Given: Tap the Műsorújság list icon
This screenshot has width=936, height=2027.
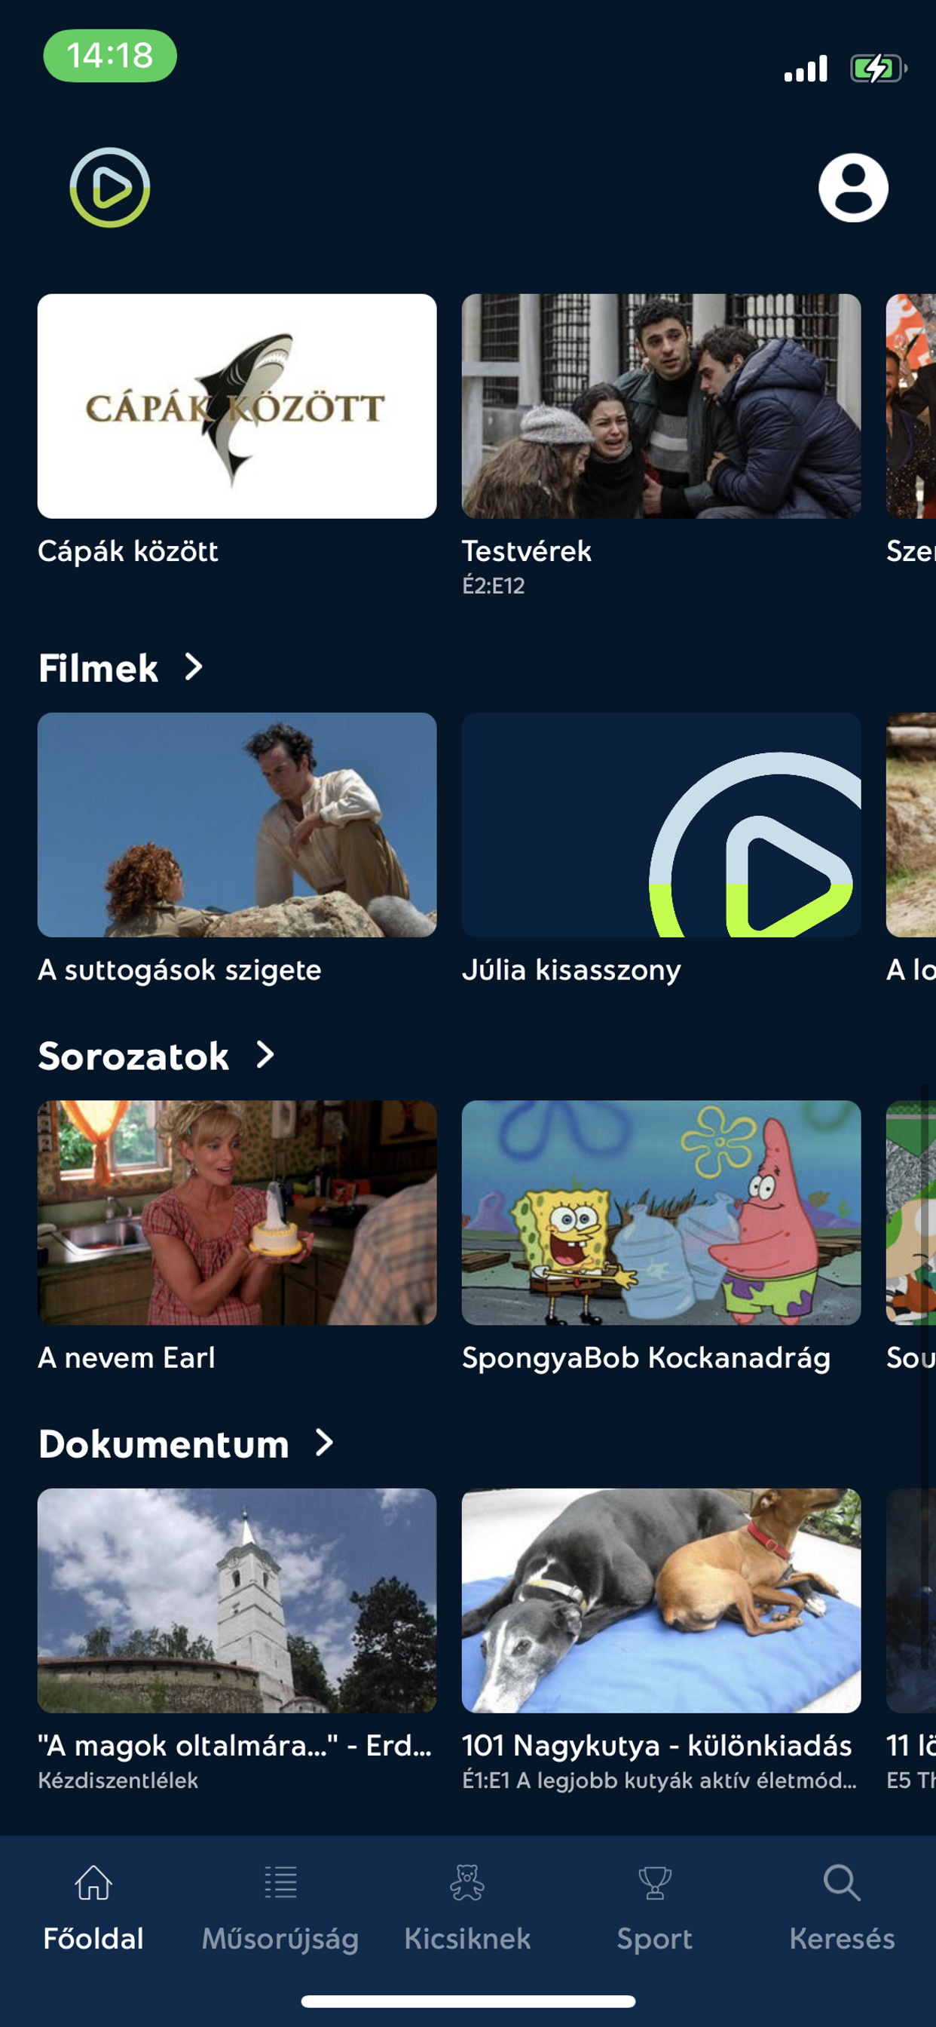Looking at the screenshot, I should coord(281,1883).
